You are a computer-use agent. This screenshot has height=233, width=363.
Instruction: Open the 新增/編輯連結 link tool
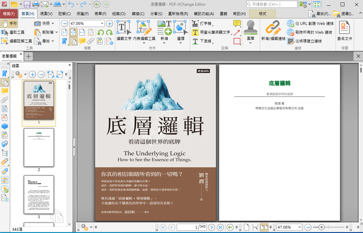[x=273, y=31]
